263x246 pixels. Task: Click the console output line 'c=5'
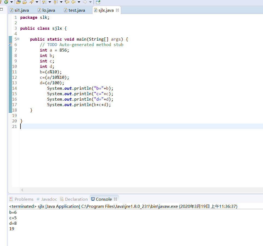(13, 218)
